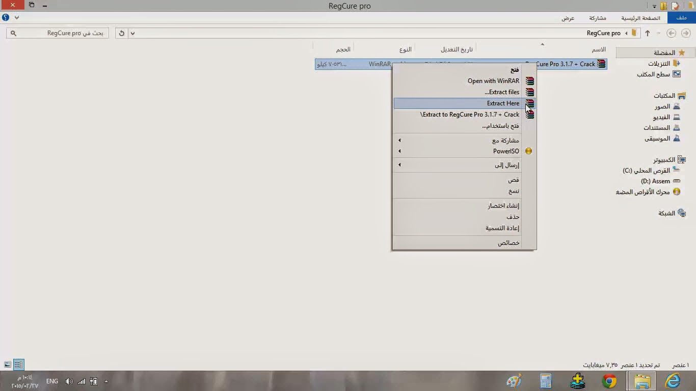This screenshot has height=391, width=696.
Task: Open المستندات library
Action: tap(657, 128)
